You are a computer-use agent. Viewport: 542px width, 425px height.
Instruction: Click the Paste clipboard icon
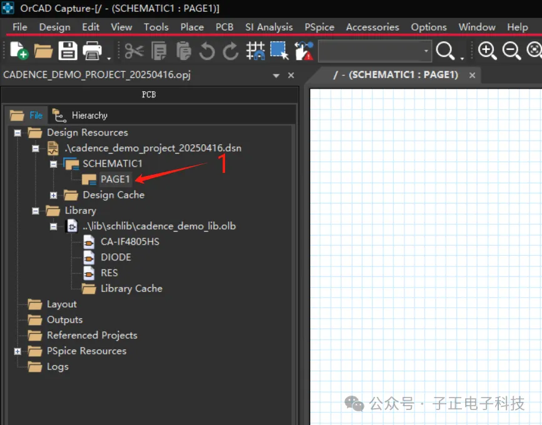tap(184, 51)
